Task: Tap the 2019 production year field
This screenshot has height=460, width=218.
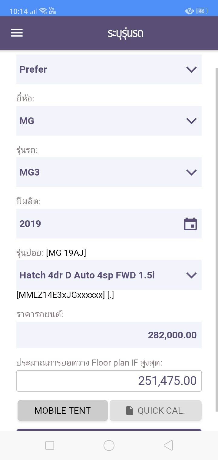Action: click(97, 224)
